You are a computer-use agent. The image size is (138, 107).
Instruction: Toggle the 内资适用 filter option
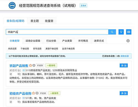point(12,49)
